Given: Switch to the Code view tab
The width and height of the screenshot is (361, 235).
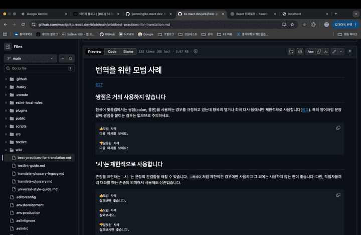Looking at the screenshot, I should [x=112, y=51].
